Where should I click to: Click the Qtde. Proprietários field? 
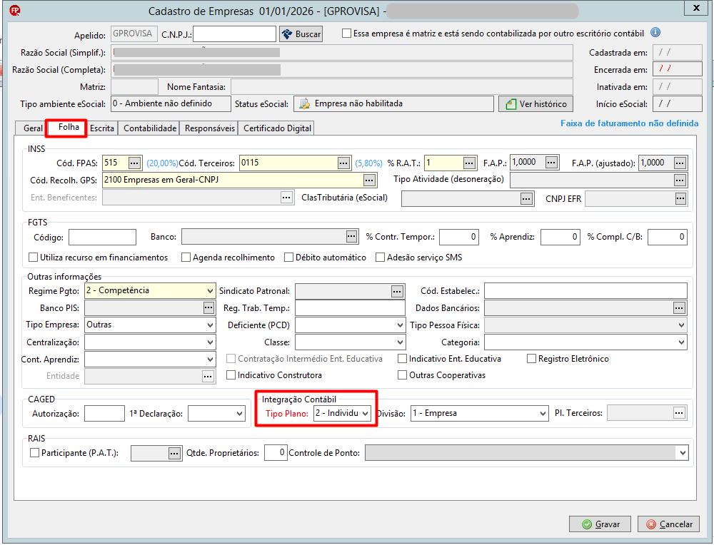click(x=276, y=453)
